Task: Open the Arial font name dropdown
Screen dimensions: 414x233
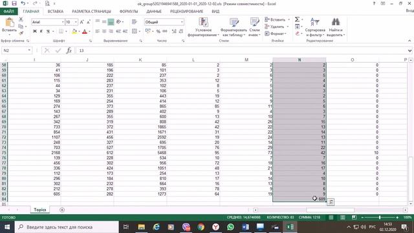Action: (x=63, y=22)
